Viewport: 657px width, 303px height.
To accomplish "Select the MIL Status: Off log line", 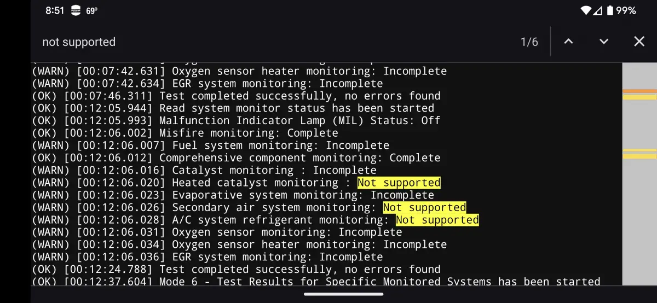I will [236, 120].
